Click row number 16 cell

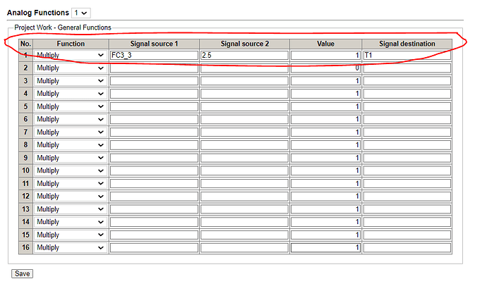coord(26,247)
